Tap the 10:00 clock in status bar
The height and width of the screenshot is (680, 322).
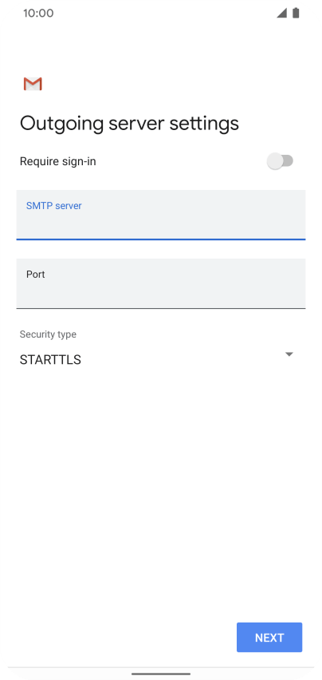point(38,13)
